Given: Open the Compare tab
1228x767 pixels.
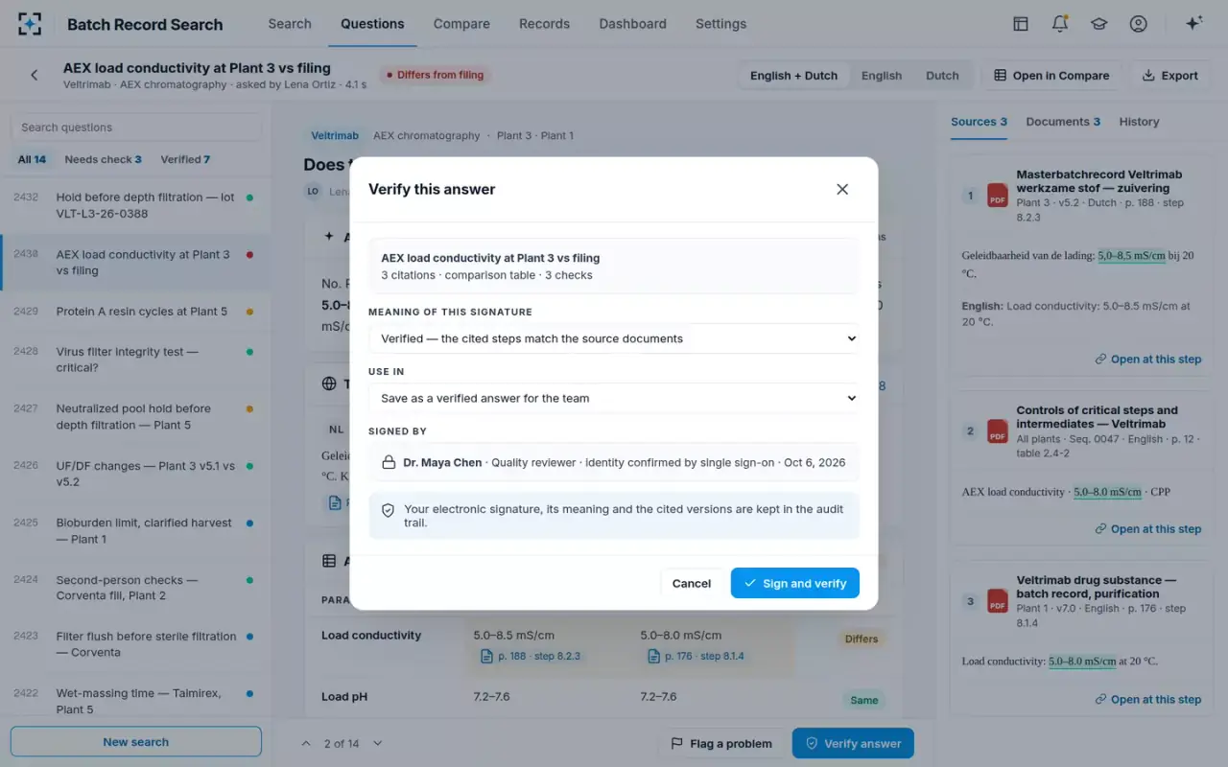Looking at the screenshot, I should (461, 24).
